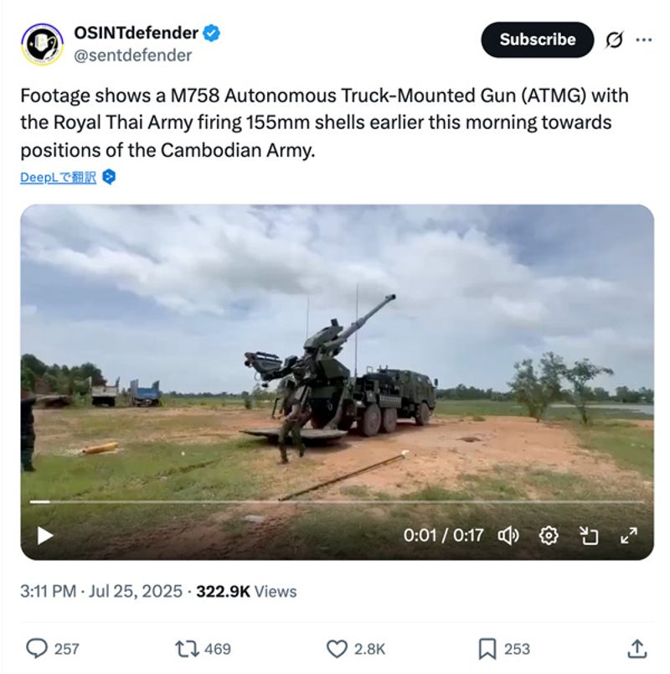670x674 pixels.
Task: Open Grok explain icon beside Subscribe
Action: (614, 39)
